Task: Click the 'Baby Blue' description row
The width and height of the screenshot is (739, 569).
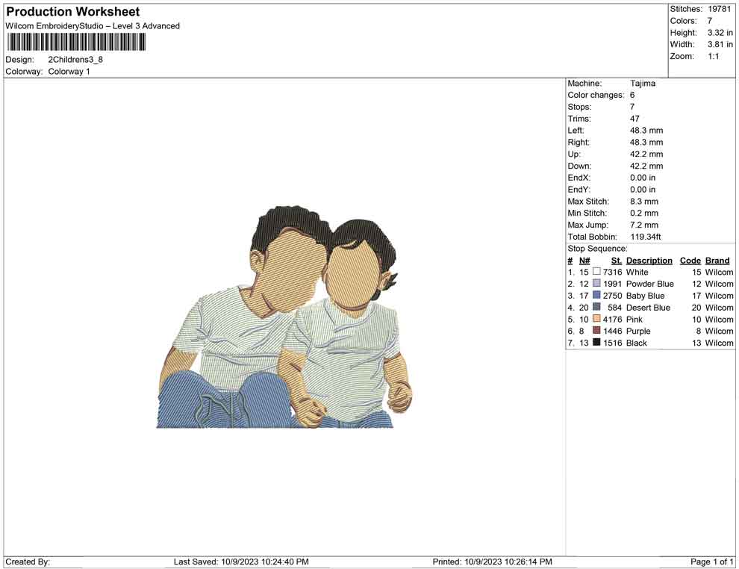Action: [645, 296]
